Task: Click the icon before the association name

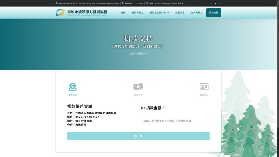Action: pyautogui.click(x=57, y=4)
